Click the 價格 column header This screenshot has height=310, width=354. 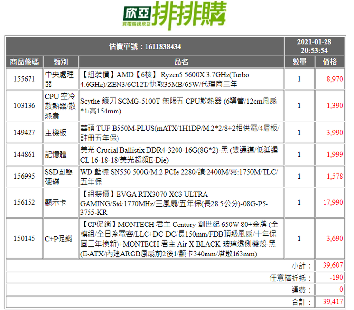[329, 62]
